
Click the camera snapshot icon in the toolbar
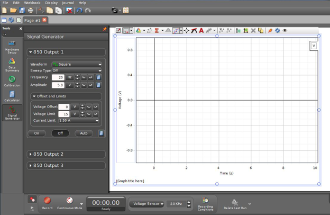114,10
